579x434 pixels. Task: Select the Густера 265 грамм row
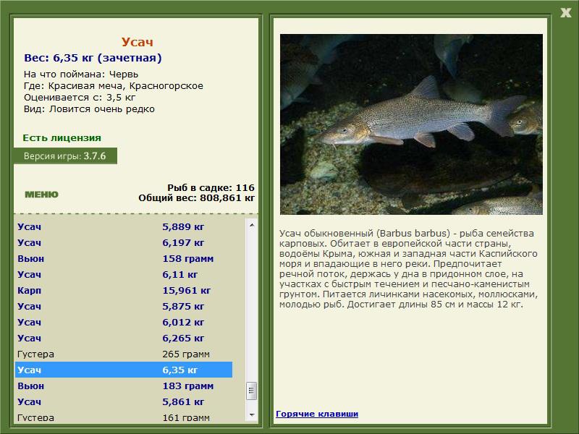click(124, 354)
